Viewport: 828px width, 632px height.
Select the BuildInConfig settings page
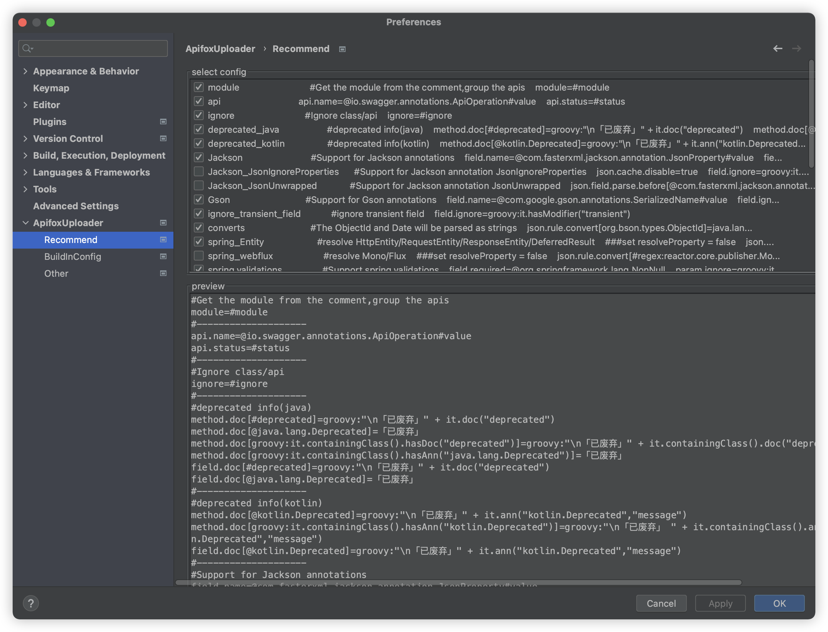click(73, 257)
